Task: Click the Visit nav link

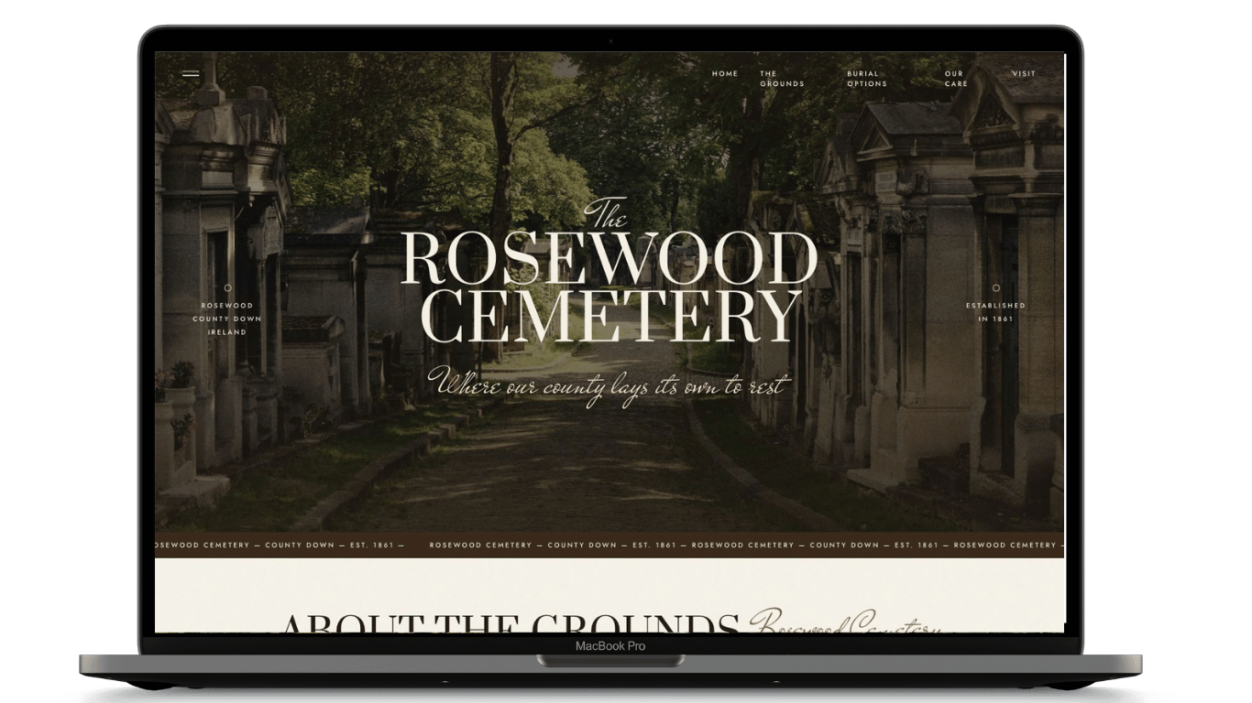Action: point(1024,74)
